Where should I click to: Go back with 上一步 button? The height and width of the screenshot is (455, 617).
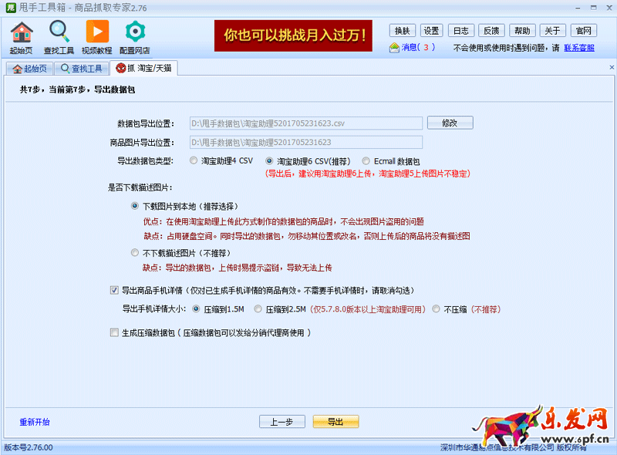(282, 422)
